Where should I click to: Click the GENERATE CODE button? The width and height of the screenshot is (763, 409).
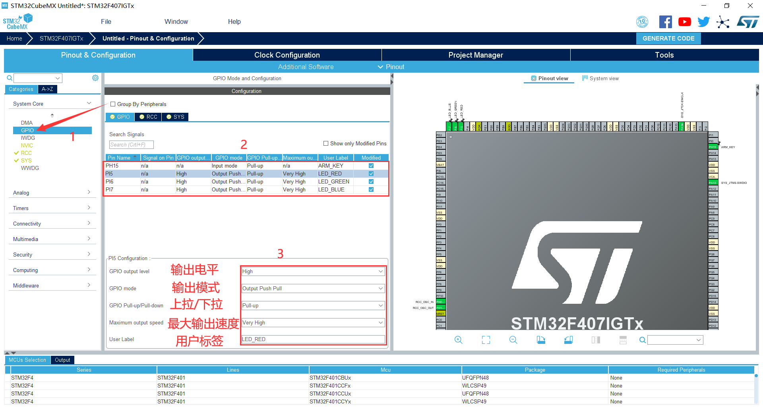pyautogui.click(x=668, y=39)
